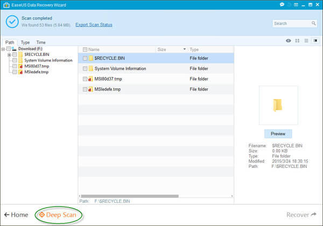
Task: Click the MSI80d37.tmp file icon in list
Action: (x=91, y=79)
